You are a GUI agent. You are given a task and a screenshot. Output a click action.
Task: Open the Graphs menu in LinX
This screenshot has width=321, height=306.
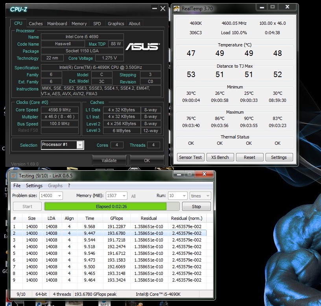click(55, 185)
